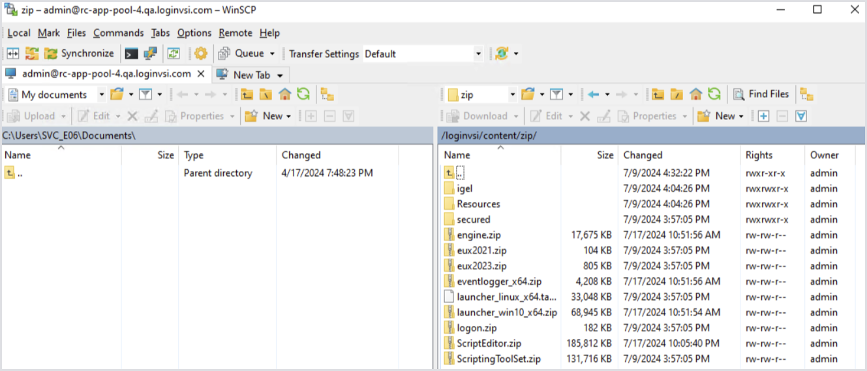Open the New Tab session tab

251,75
